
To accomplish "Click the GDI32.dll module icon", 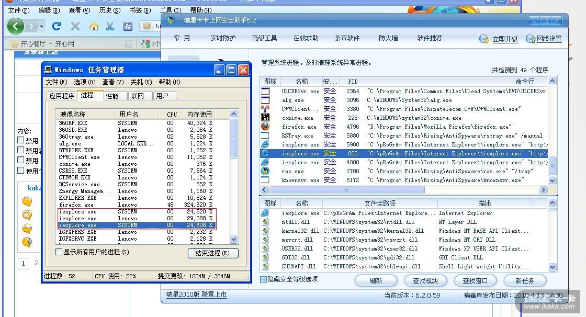I will pos(265,257).
